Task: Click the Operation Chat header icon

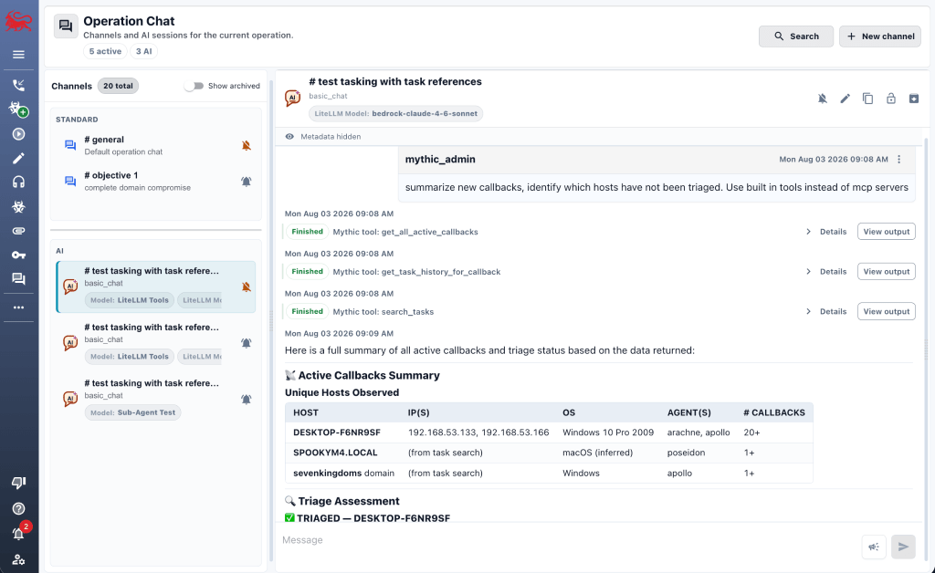Action: [x=66, y=26]
